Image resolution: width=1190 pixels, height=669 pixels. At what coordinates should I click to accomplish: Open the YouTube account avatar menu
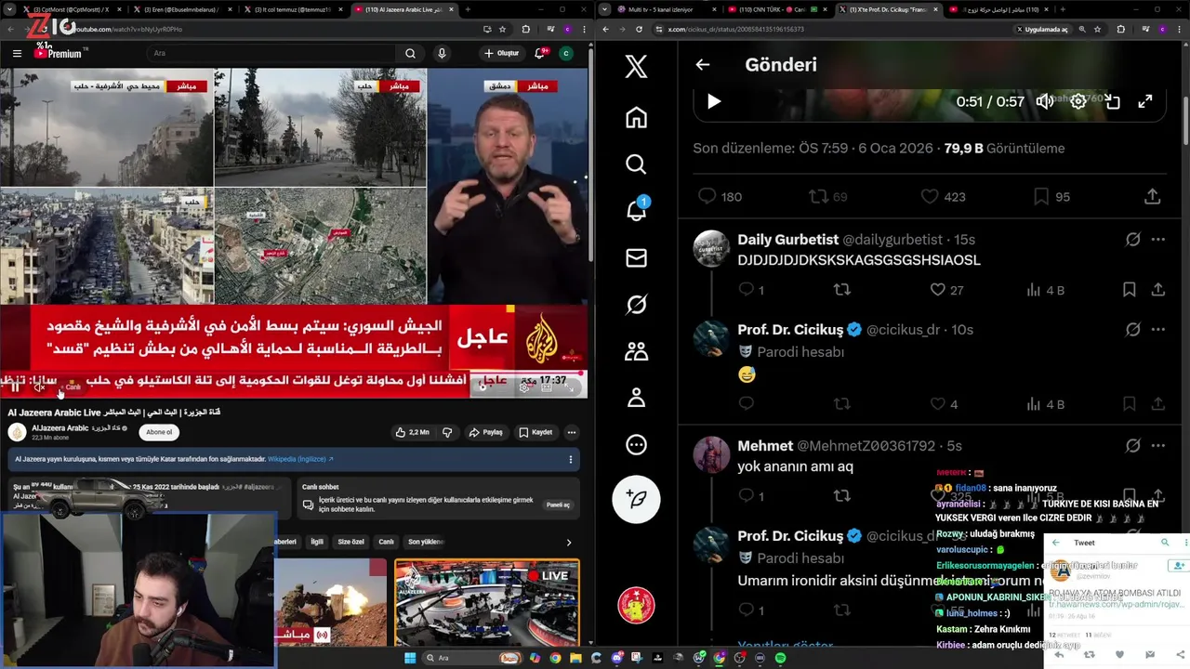click(x=565, y=54)
